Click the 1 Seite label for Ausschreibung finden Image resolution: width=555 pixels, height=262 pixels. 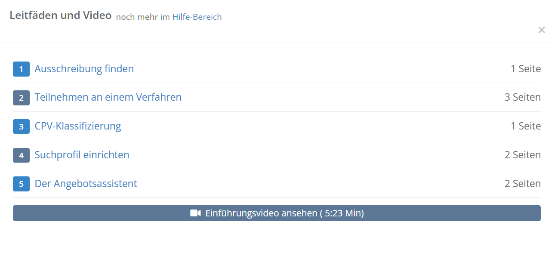pyautogui.click(x=526, y=69)
